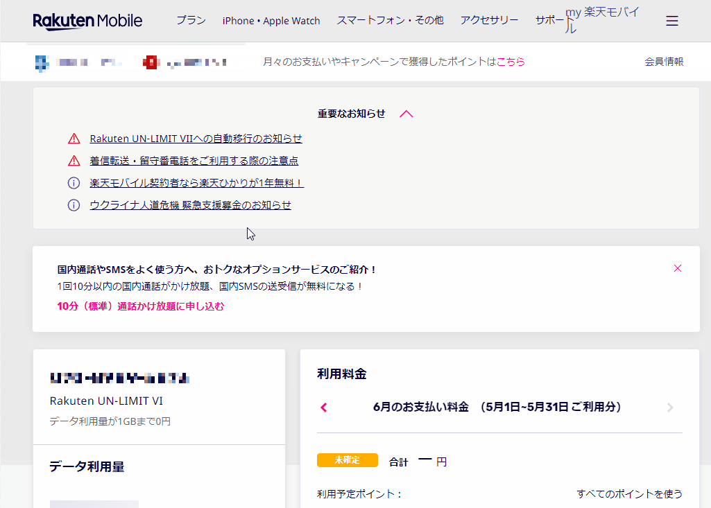This screenshot has width=711, height=508.
Task: Click データ利用量が1GBまで0円 text
Action: click(x=110, y=421)
